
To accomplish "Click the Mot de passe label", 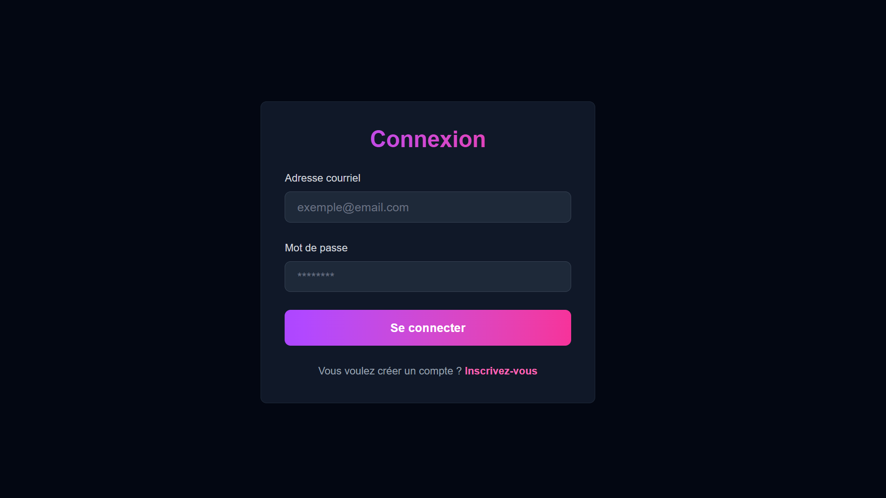I will coord(316,248).
